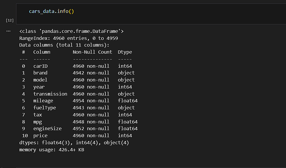Viewport: 286px width, 168px height.
Task: Click the dtypes summary line
Action: pos(74,143)
